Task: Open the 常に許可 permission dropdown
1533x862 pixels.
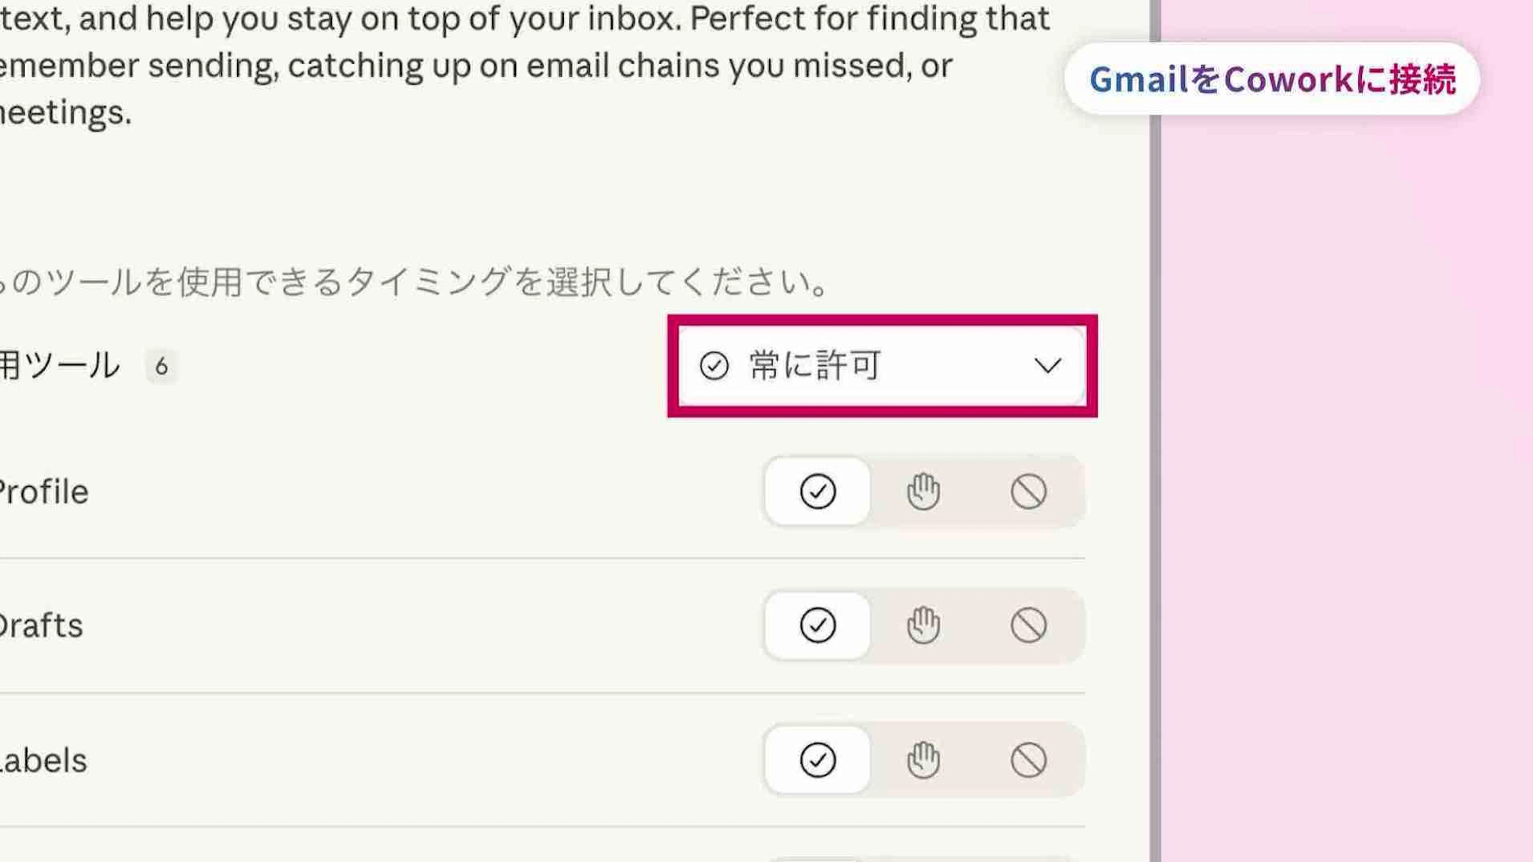Action: (x=881, y=365)
